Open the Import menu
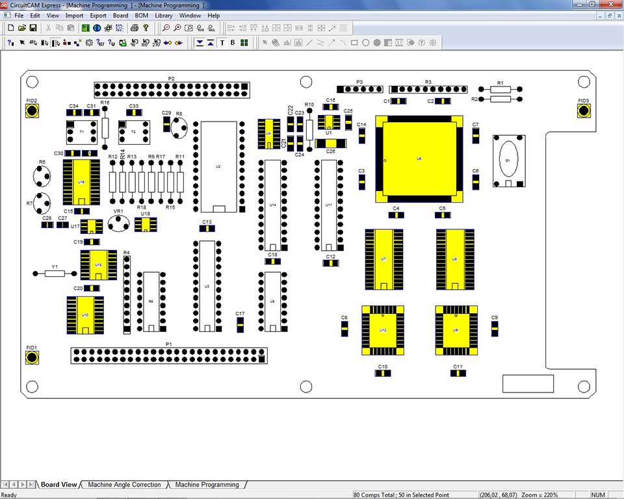Image resolution: width=624 pixels, height=499 pixels. 74,15
